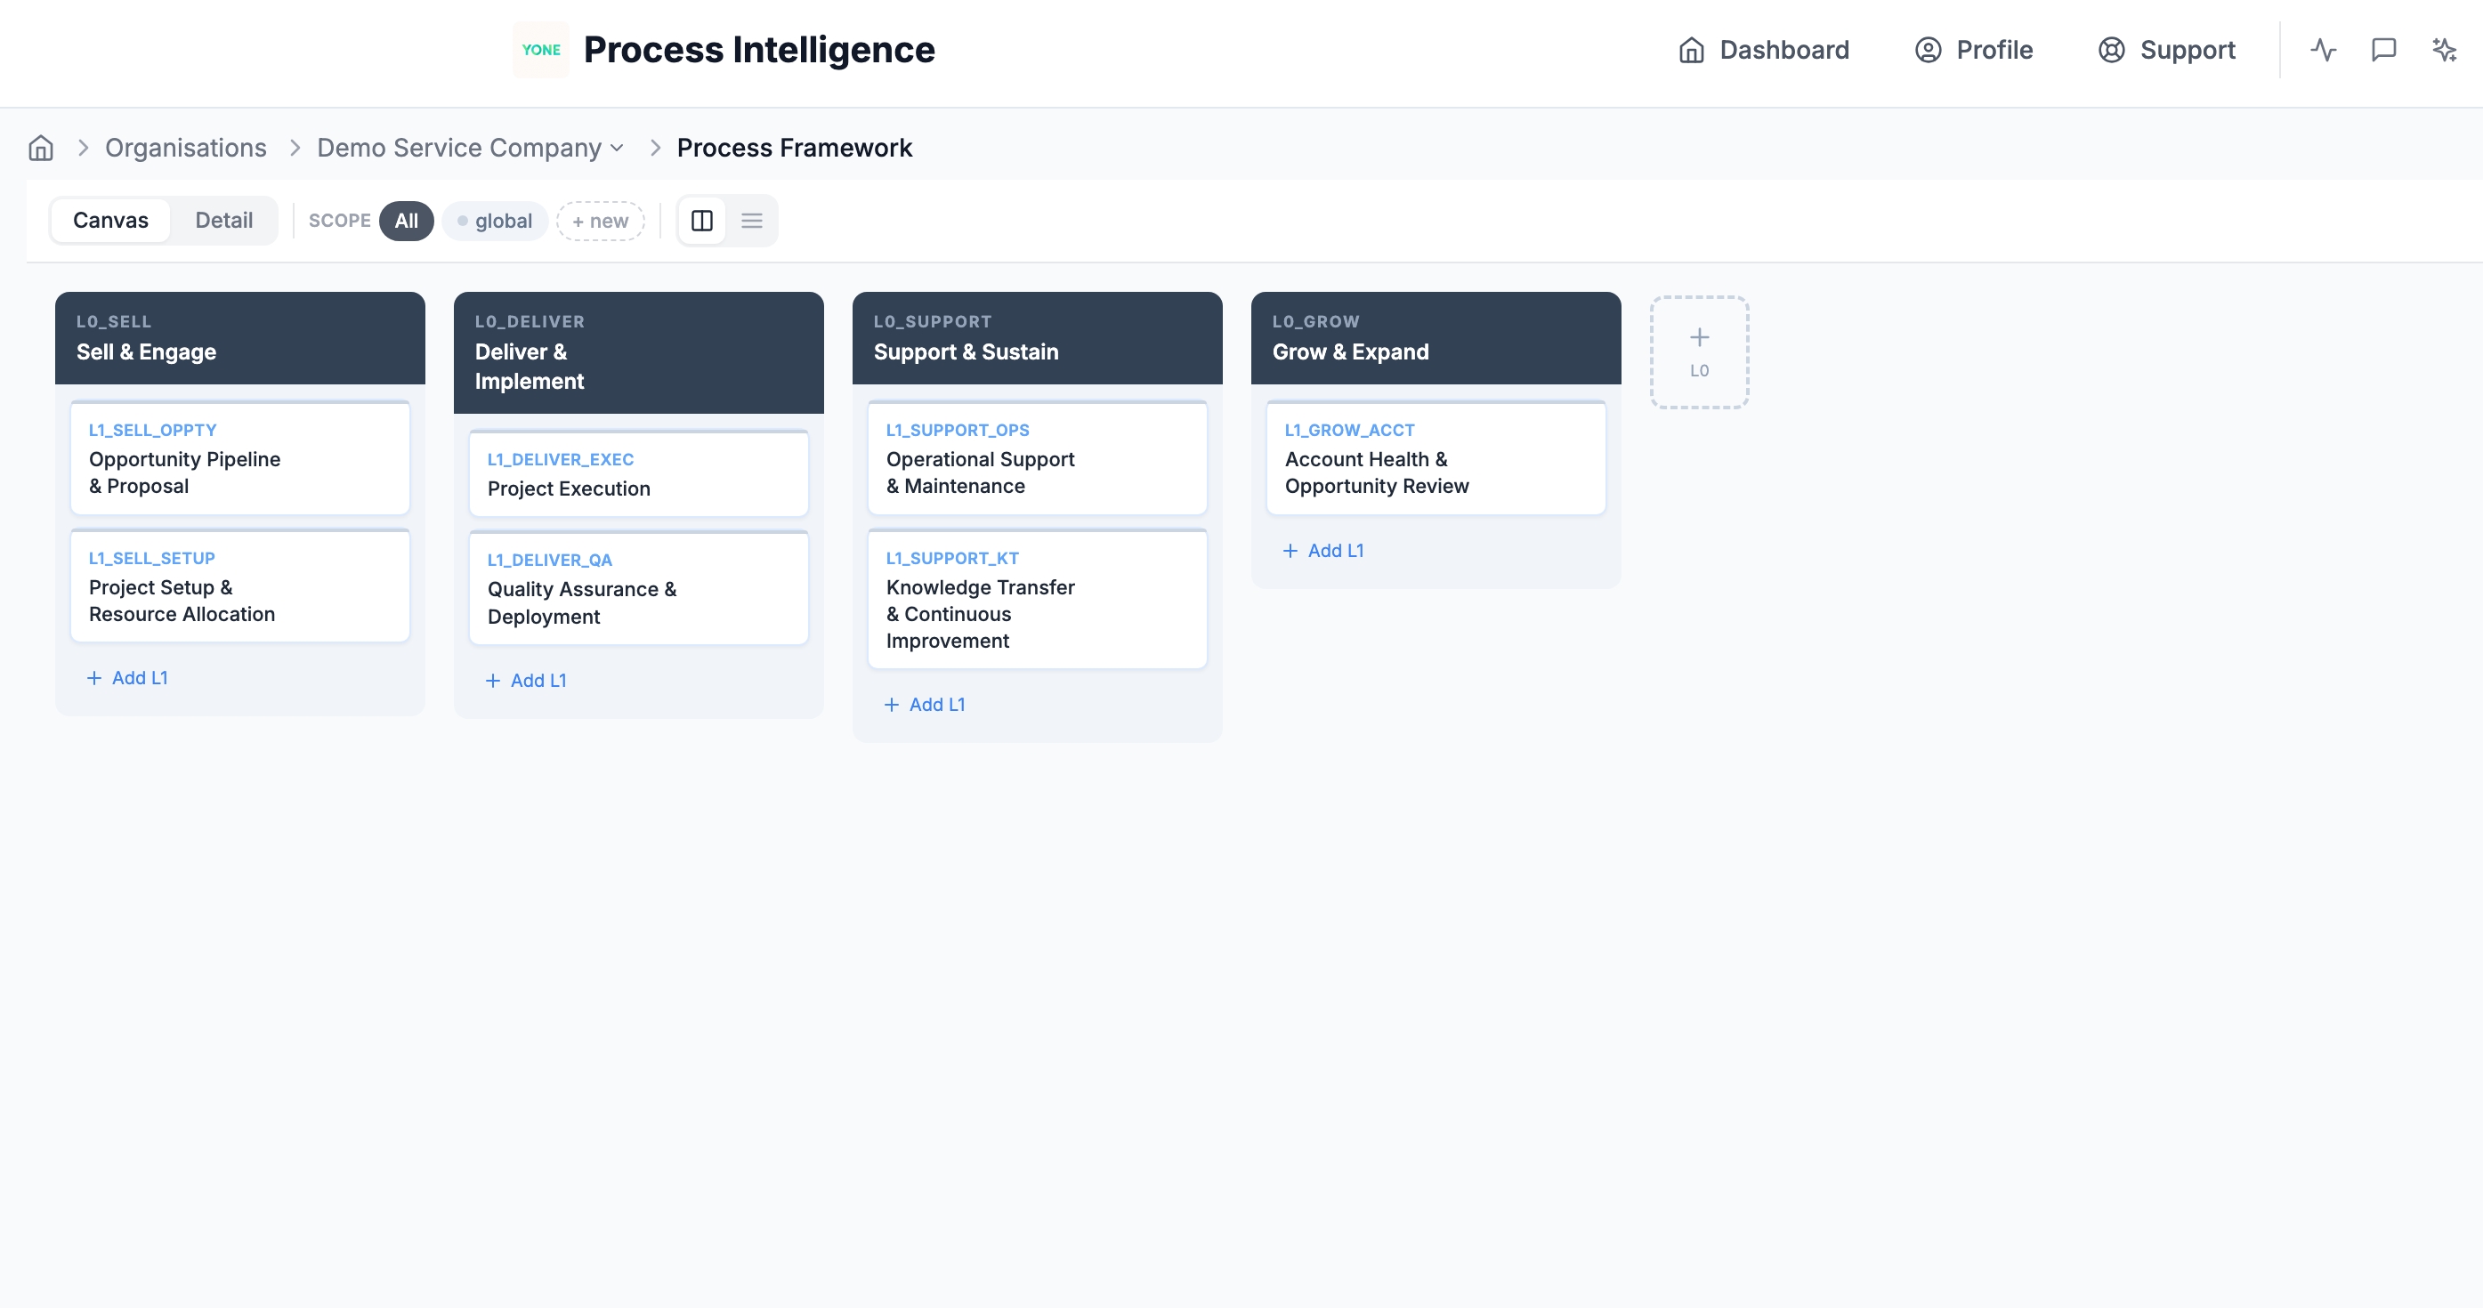This screenshot has height=1308, width=2483.
Task: Click the L1_GROW_ACCT code label
Action: (x=1349, y=430)
